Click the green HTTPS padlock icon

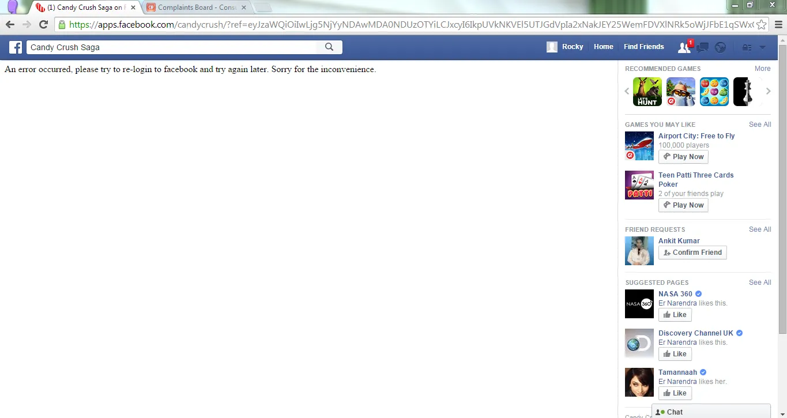(62, 25)
